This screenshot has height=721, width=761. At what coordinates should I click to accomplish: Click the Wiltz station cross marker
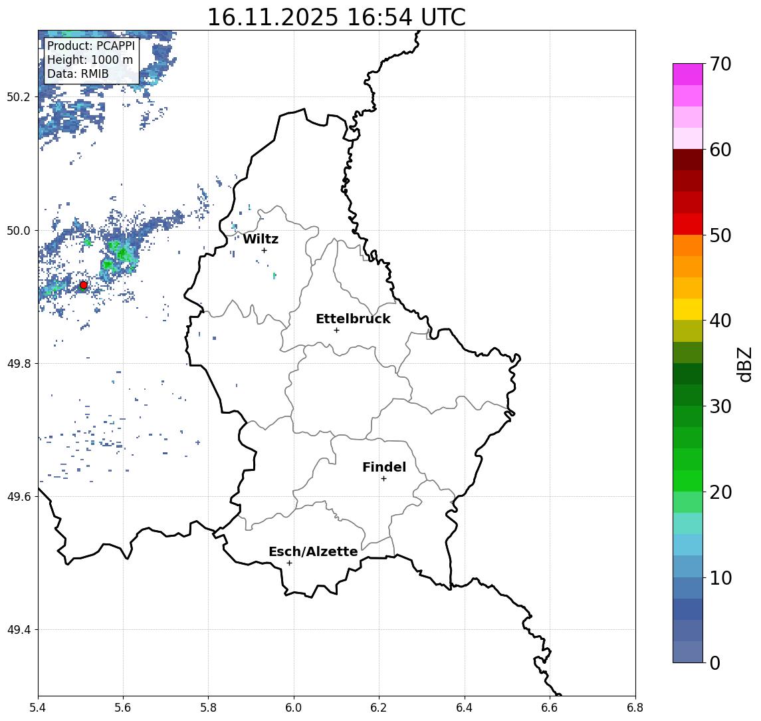[264, 250]
